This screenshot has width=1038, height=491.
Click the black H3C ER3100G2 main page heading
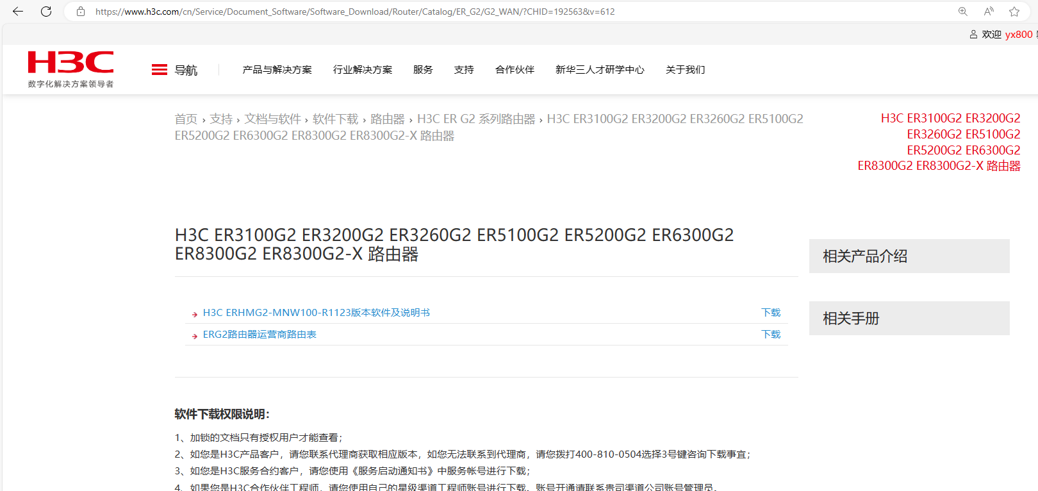point(454,244)
